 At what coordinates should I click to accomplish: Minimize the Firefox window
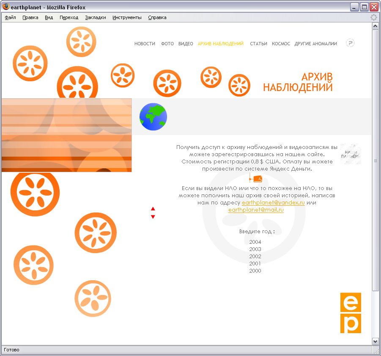tap(354, 7)
